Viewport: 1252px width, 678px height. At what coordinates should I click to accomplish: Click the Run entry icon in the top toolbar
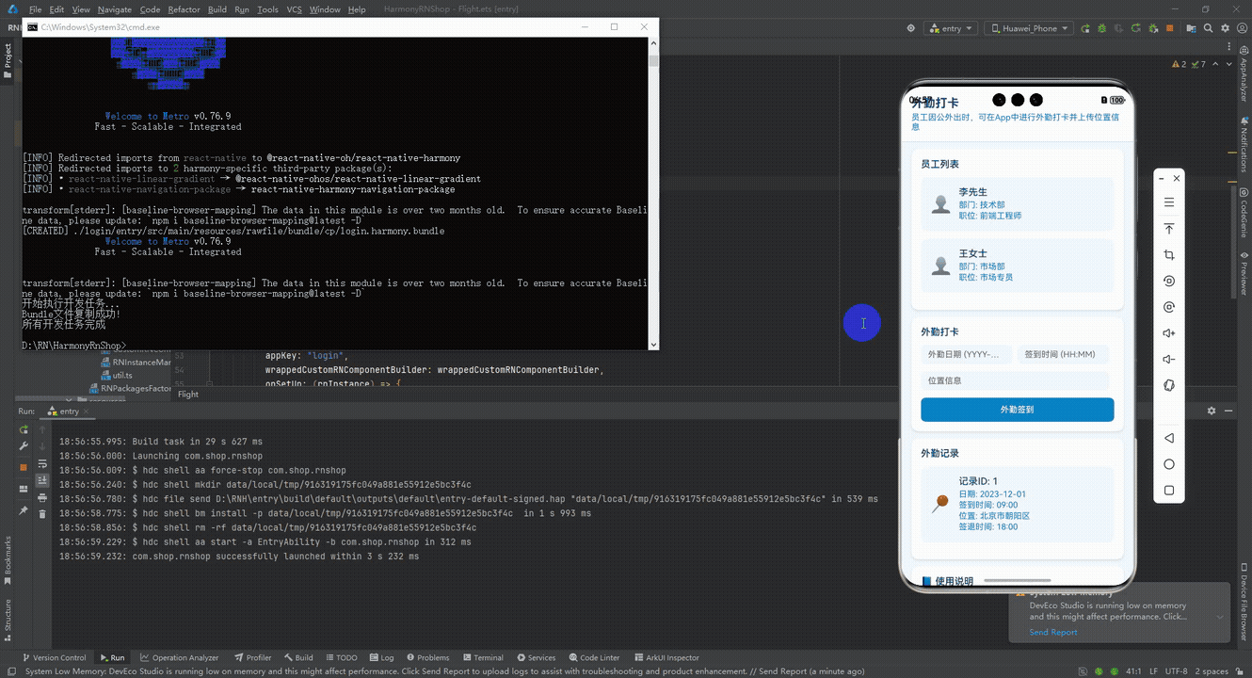[1085, 29]
